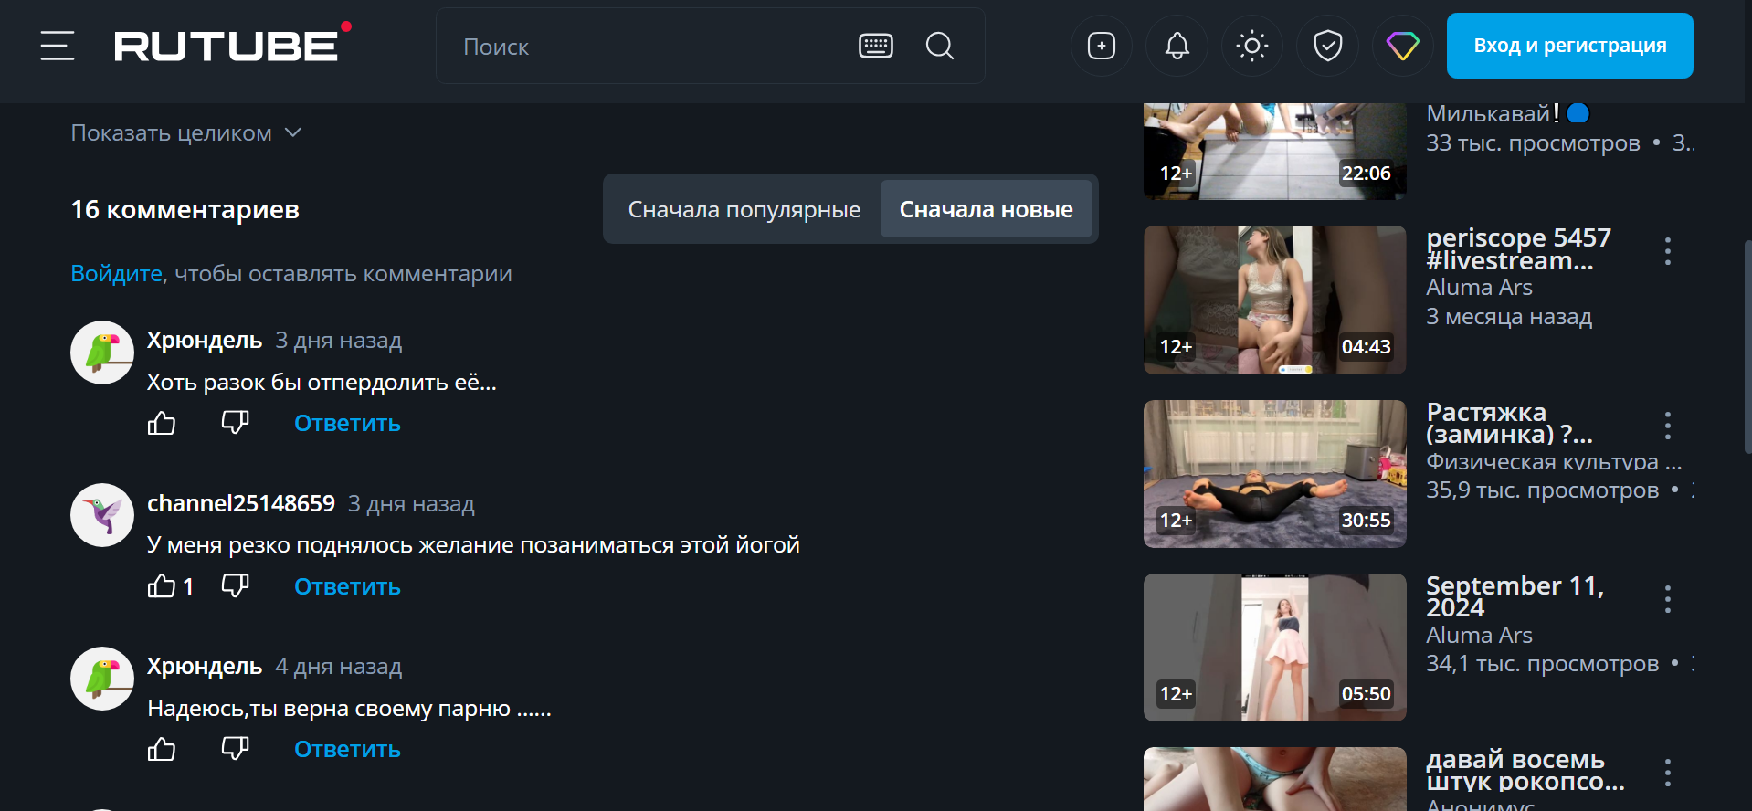Open more options for September 11 video
This screenshot has width=1752, height=811.
click(x=1668, y=599)
